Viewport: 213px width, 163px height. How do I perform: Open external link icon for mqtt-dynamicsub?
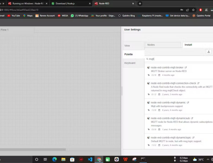(x=192, y=118)
